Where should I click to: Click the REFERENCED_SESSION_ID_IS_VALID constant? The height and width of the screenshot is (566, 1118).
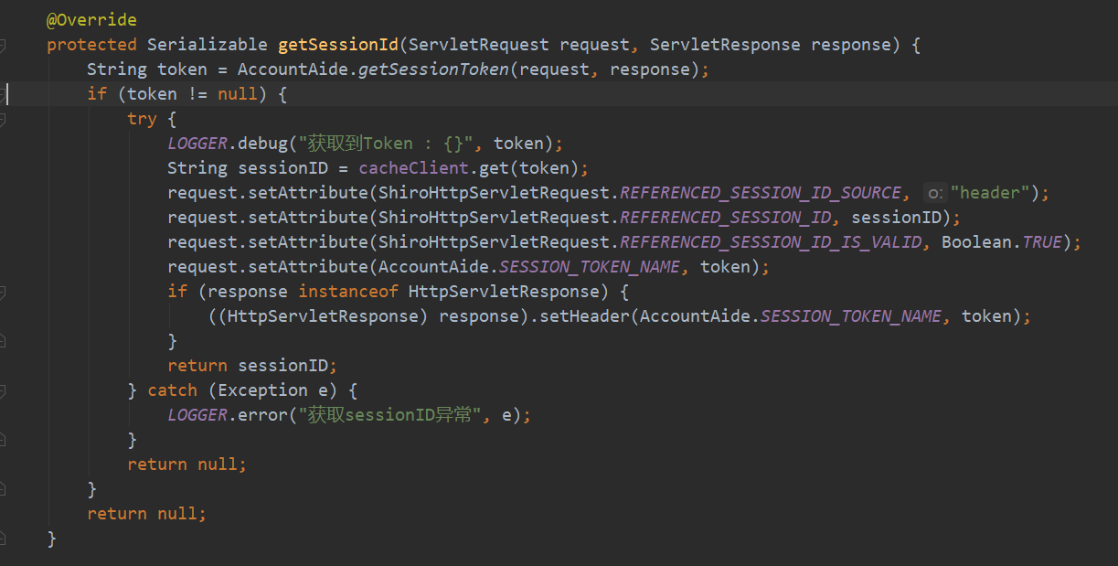(x=771, y=242)
